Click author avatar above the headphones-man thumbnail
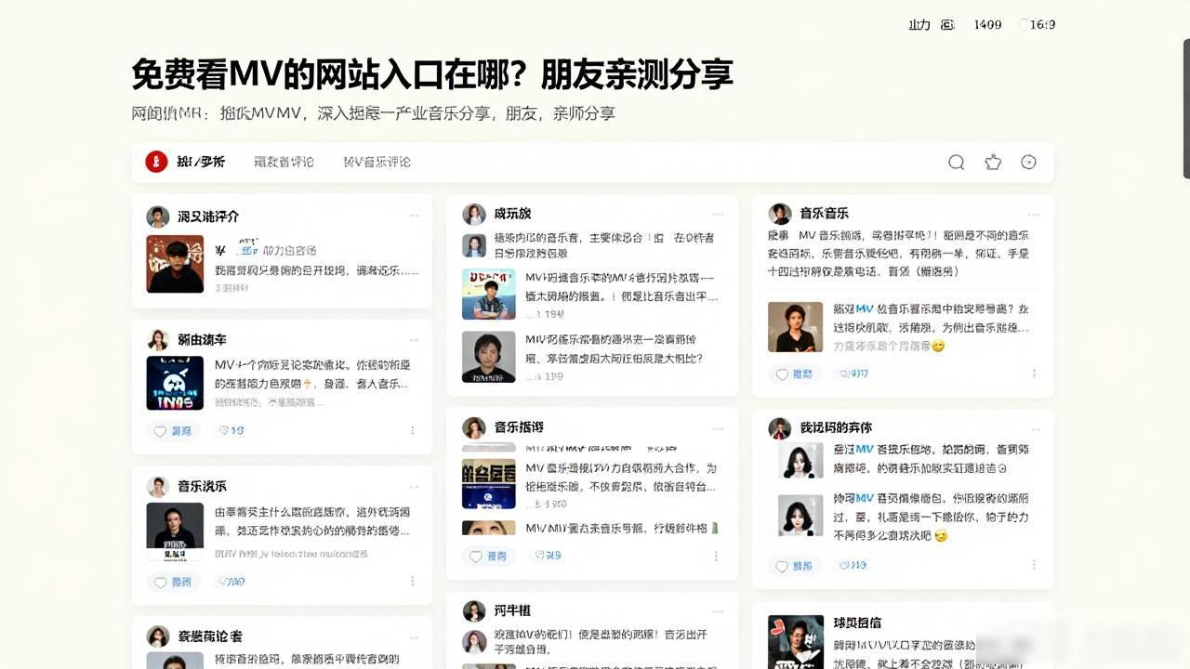Screen dimensions: 1190x669 point(158,216)
